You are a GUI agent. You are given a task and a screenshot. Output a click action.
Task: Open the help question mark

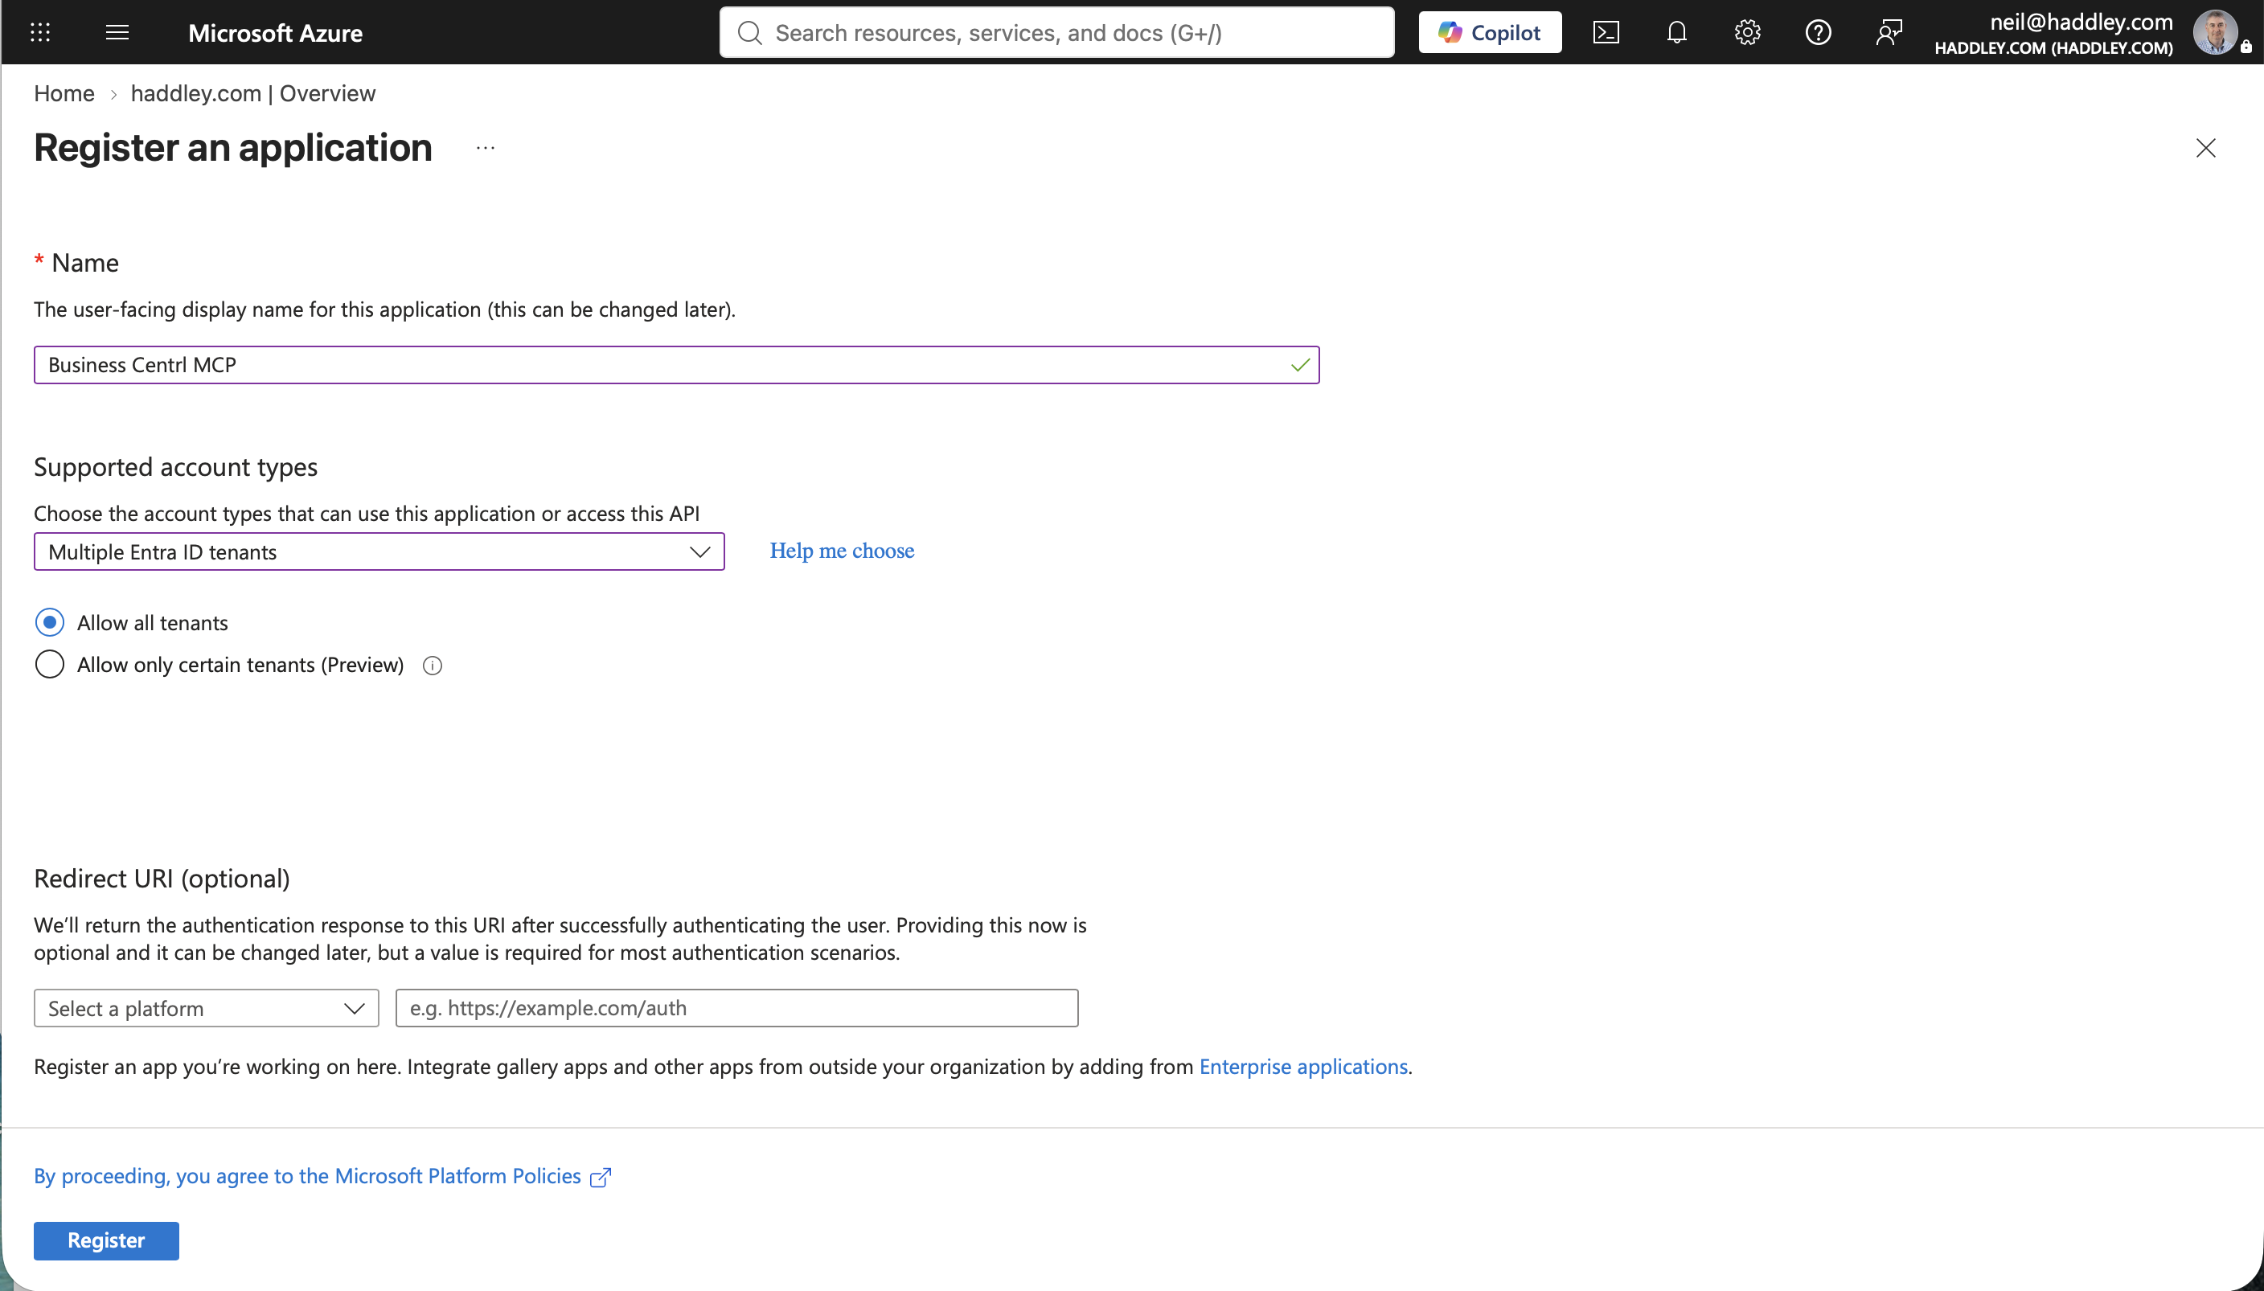[x=1818, y=33]
